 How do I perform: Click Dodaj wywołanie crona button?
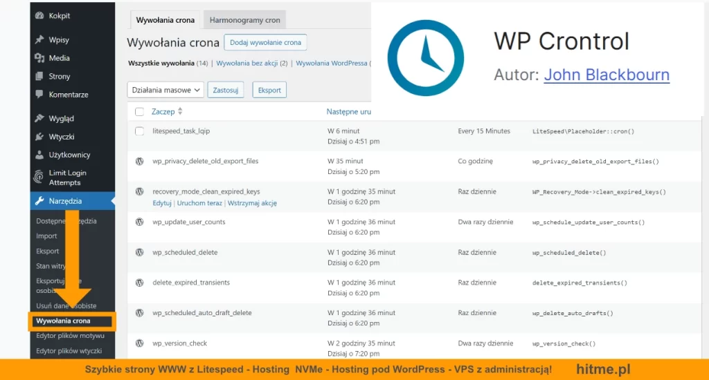click(x=265, y=42)
